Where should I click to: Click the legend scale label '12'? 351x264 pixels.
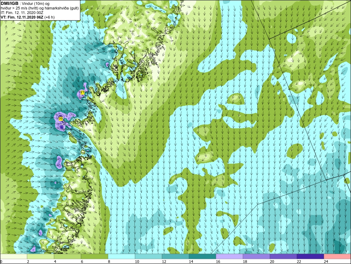click(164, 262)
